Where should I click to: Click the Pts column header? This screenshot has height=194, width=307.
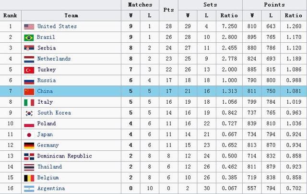tap(168, 10)
